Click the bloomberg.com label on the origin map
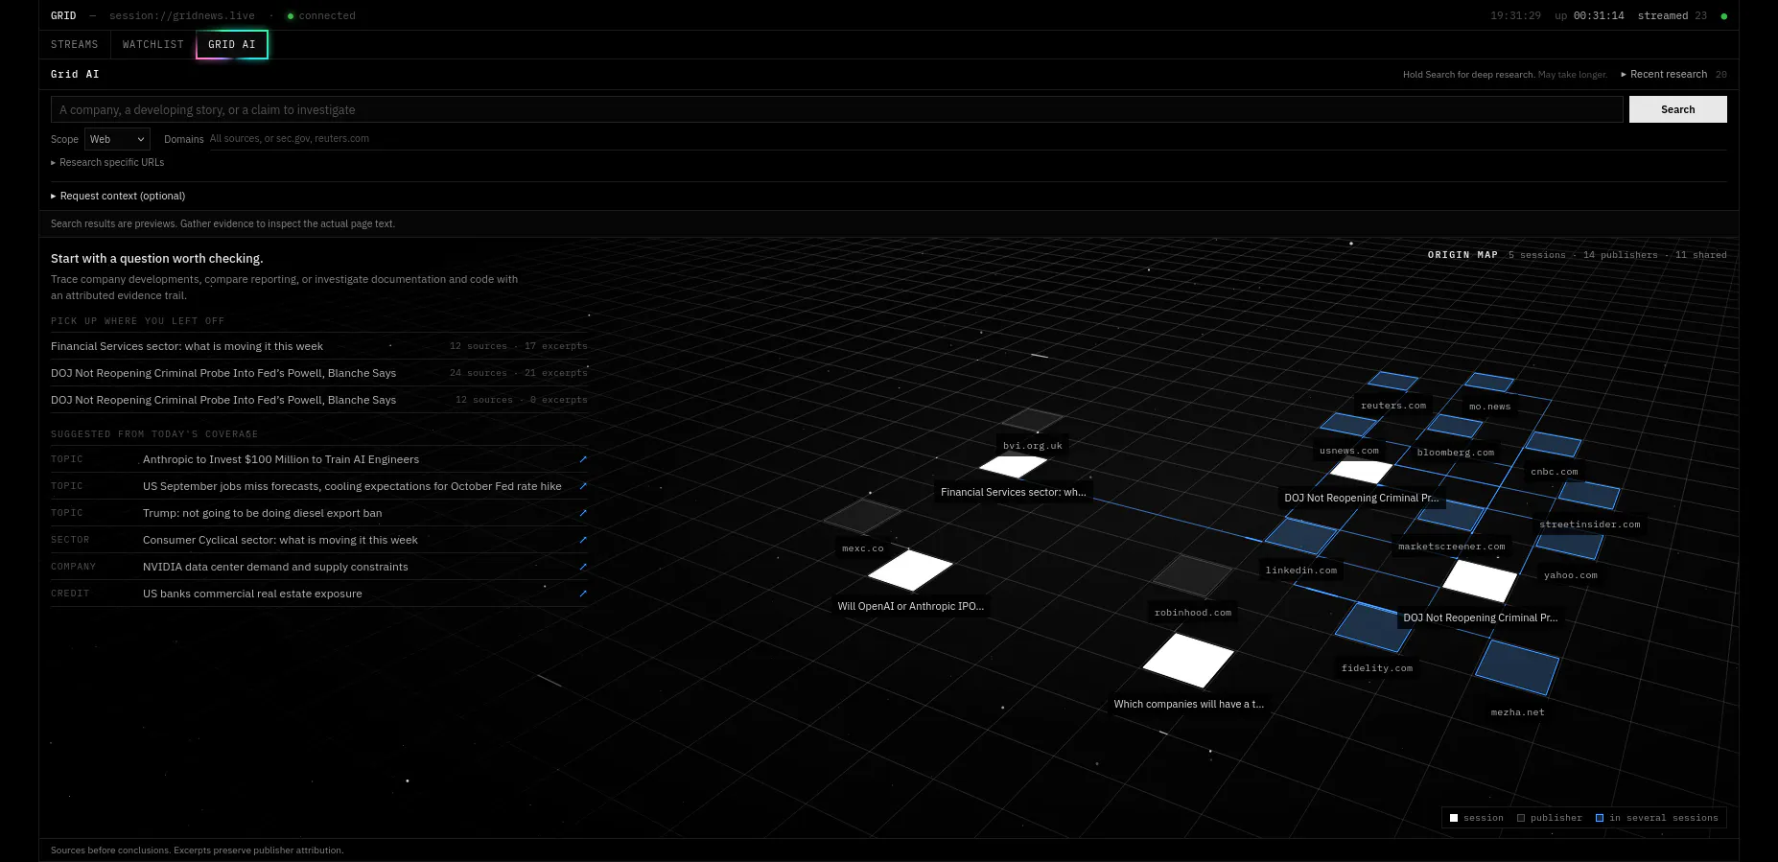The width and height of the screenshot is (1778, 862). pyautogui.click(x=1456, y=453)
